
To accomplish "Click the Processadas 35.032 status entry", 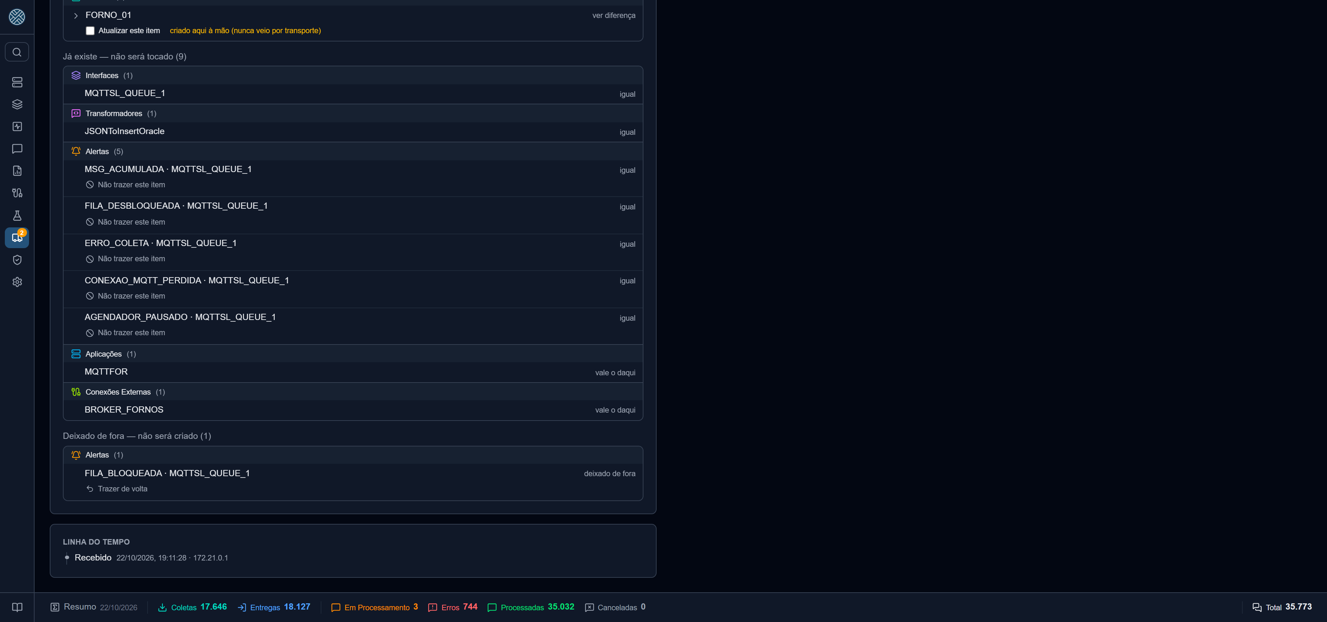I will click(x=530, y=607).
